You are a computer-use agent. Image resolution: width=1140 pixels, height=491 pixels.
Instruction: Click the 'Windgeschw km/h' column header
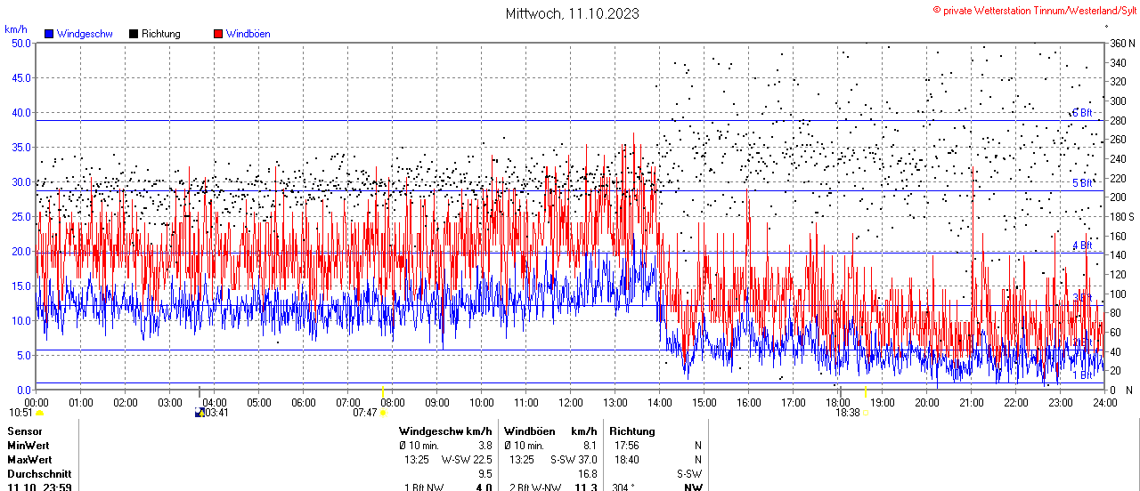tap(445, 431)
